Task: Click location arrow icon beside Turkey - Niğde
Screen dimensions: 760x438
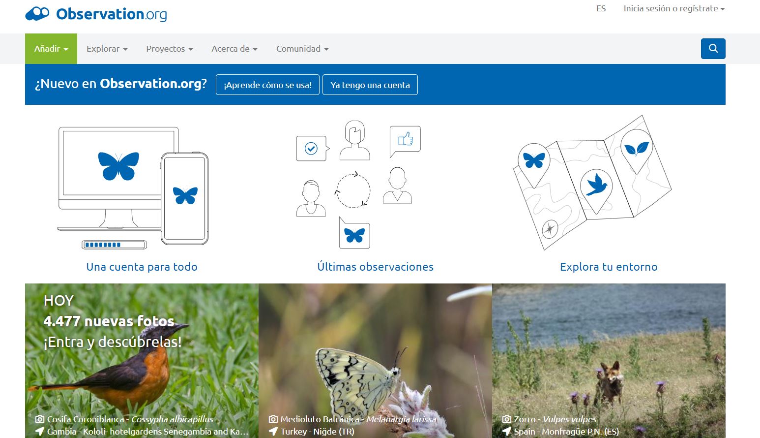Action: 273,432
